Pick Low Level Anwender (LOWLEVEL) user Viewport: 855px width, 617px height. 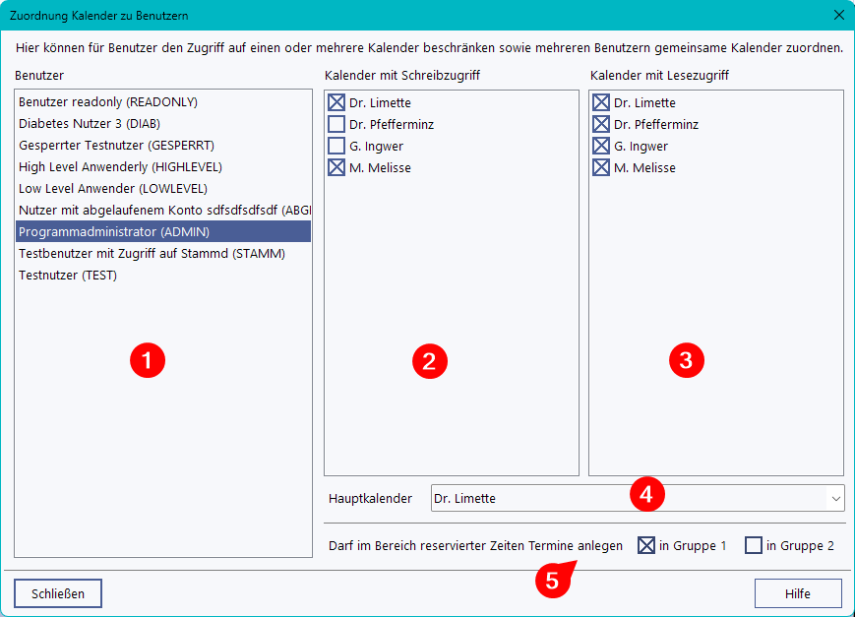point(113,189)
